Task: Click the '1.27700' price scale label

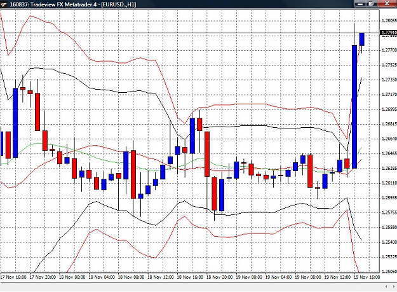Action: coord(389,50)
